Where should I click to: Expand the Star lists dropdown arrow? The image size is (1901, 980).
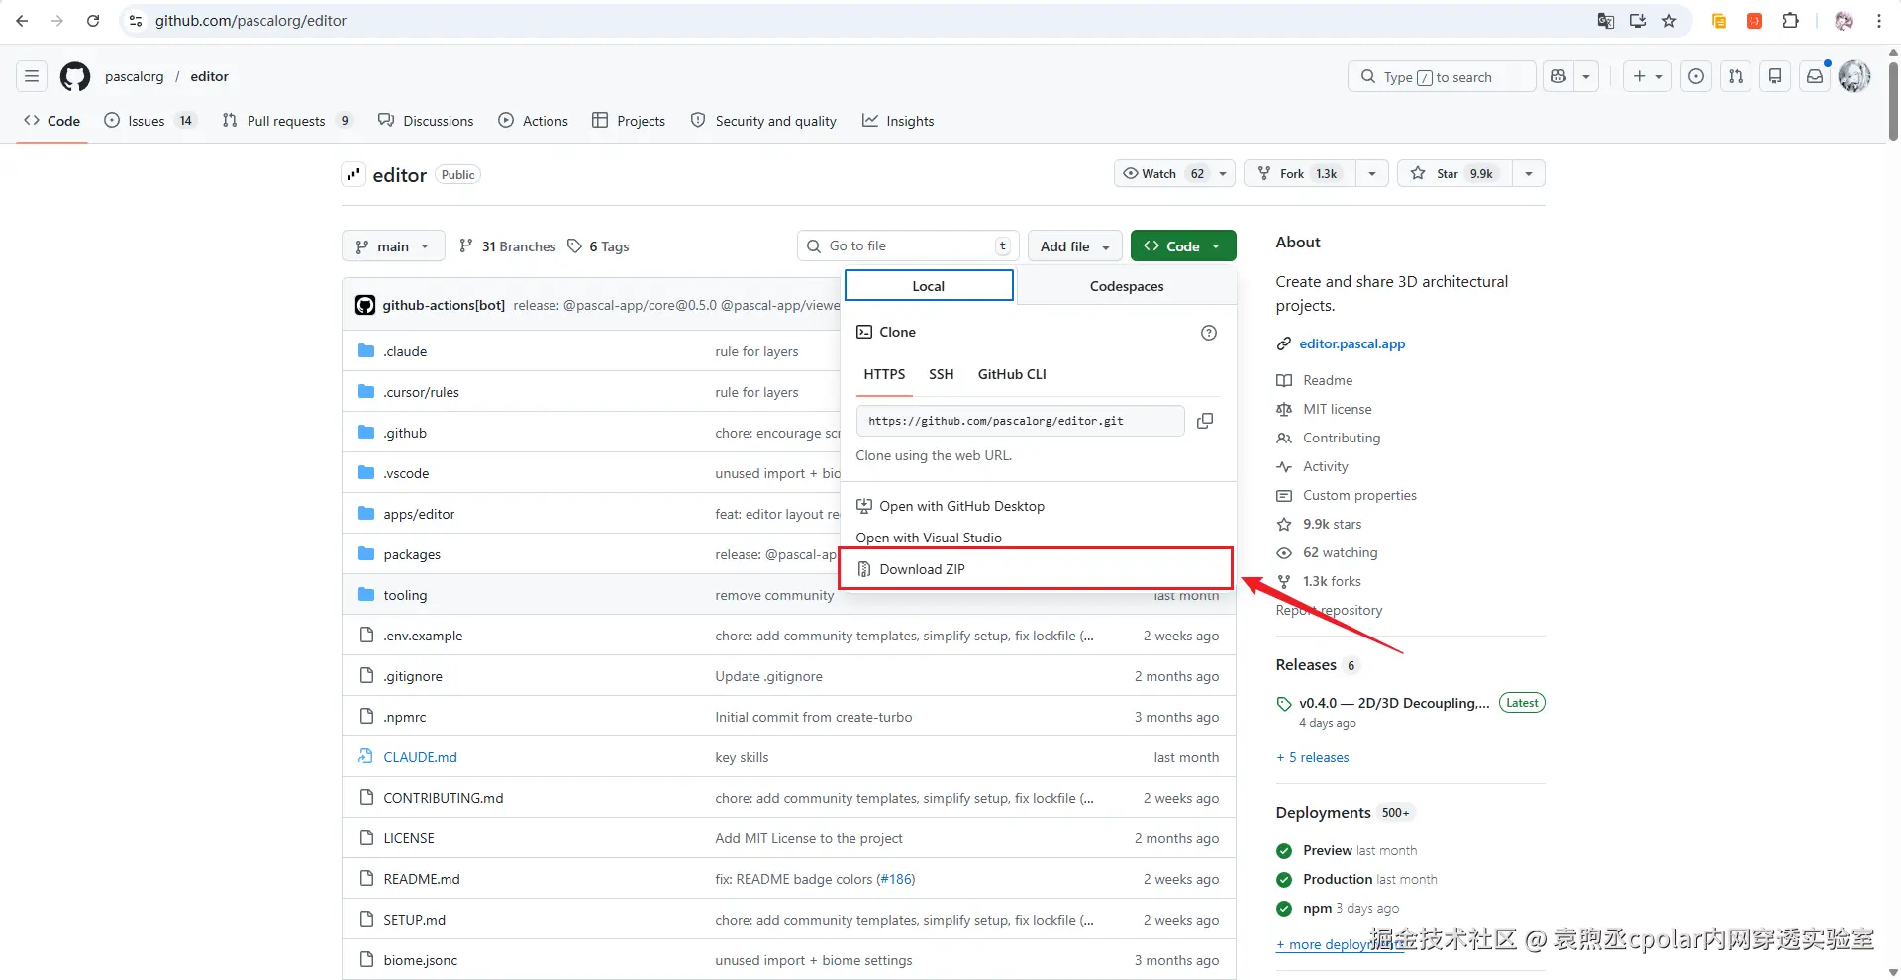(x=1529, y=174)
